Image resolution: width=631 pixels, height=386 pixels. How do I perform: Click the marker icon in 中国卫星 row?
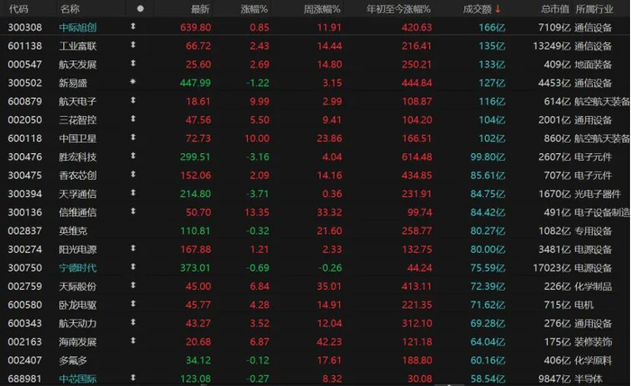(133, 137)
